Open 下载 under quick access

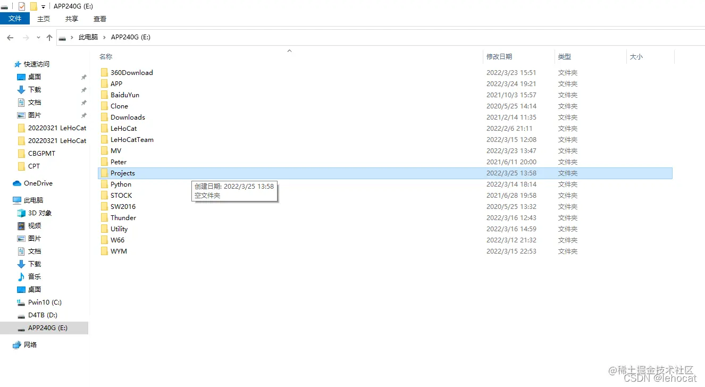pos(35,89)
